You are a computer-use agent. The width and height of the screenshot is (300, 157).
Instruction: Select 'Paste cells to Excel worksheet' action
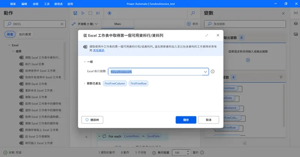point(39,130)
